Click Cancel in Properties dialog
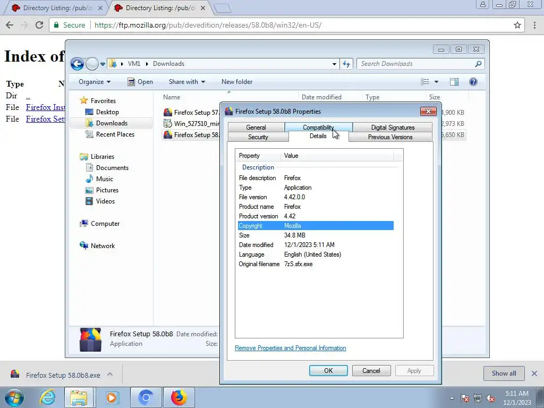This screenshot has width=544, height=408. [371, 370]
